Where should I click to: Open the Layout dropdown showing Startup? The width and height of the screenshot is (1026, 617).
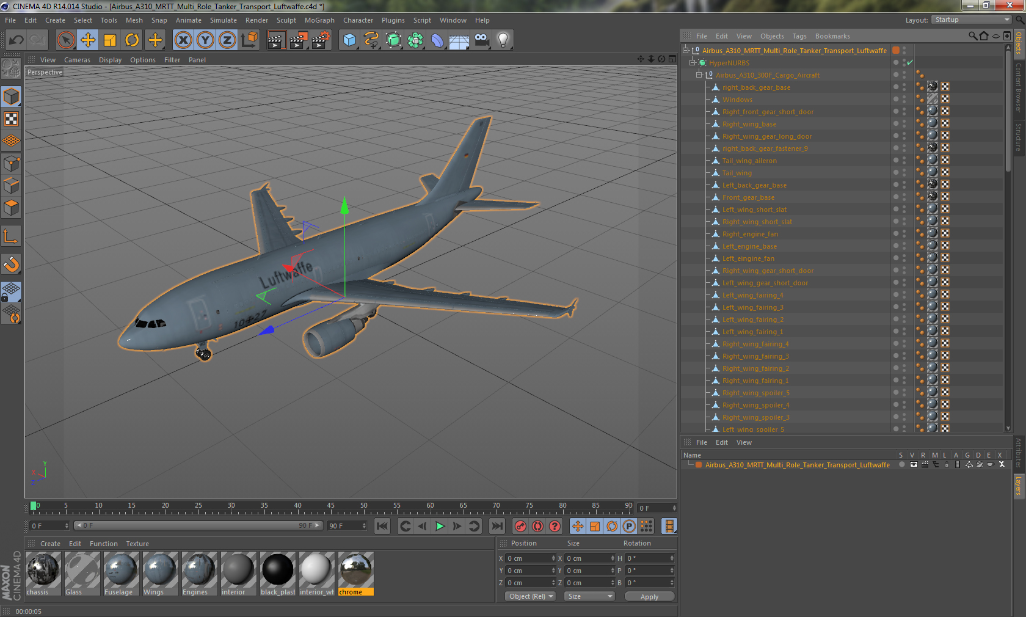click(971, 20)
